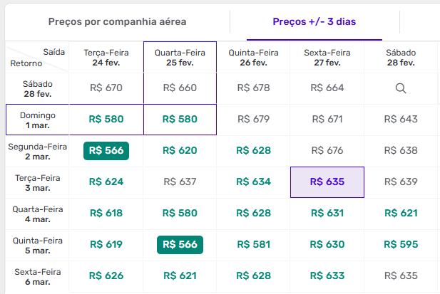The height and width of the screenshot is (294, 440).
Task: Pick the R$ 643 price on Domingo row
Action: click(x=400, y=119)
